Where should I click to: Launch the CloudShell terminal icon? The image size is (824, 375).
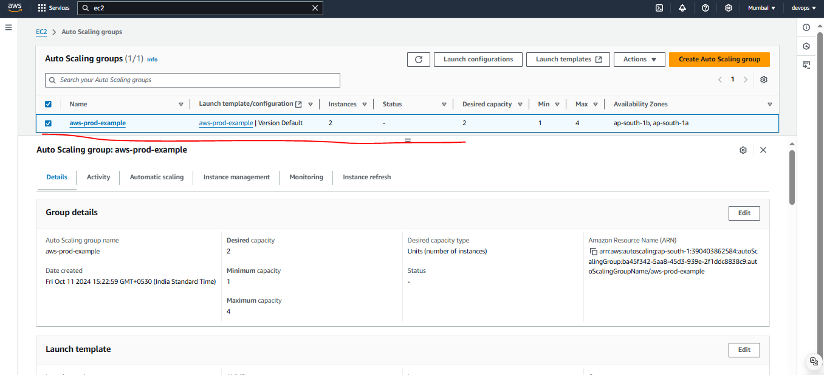click(659, 8)
